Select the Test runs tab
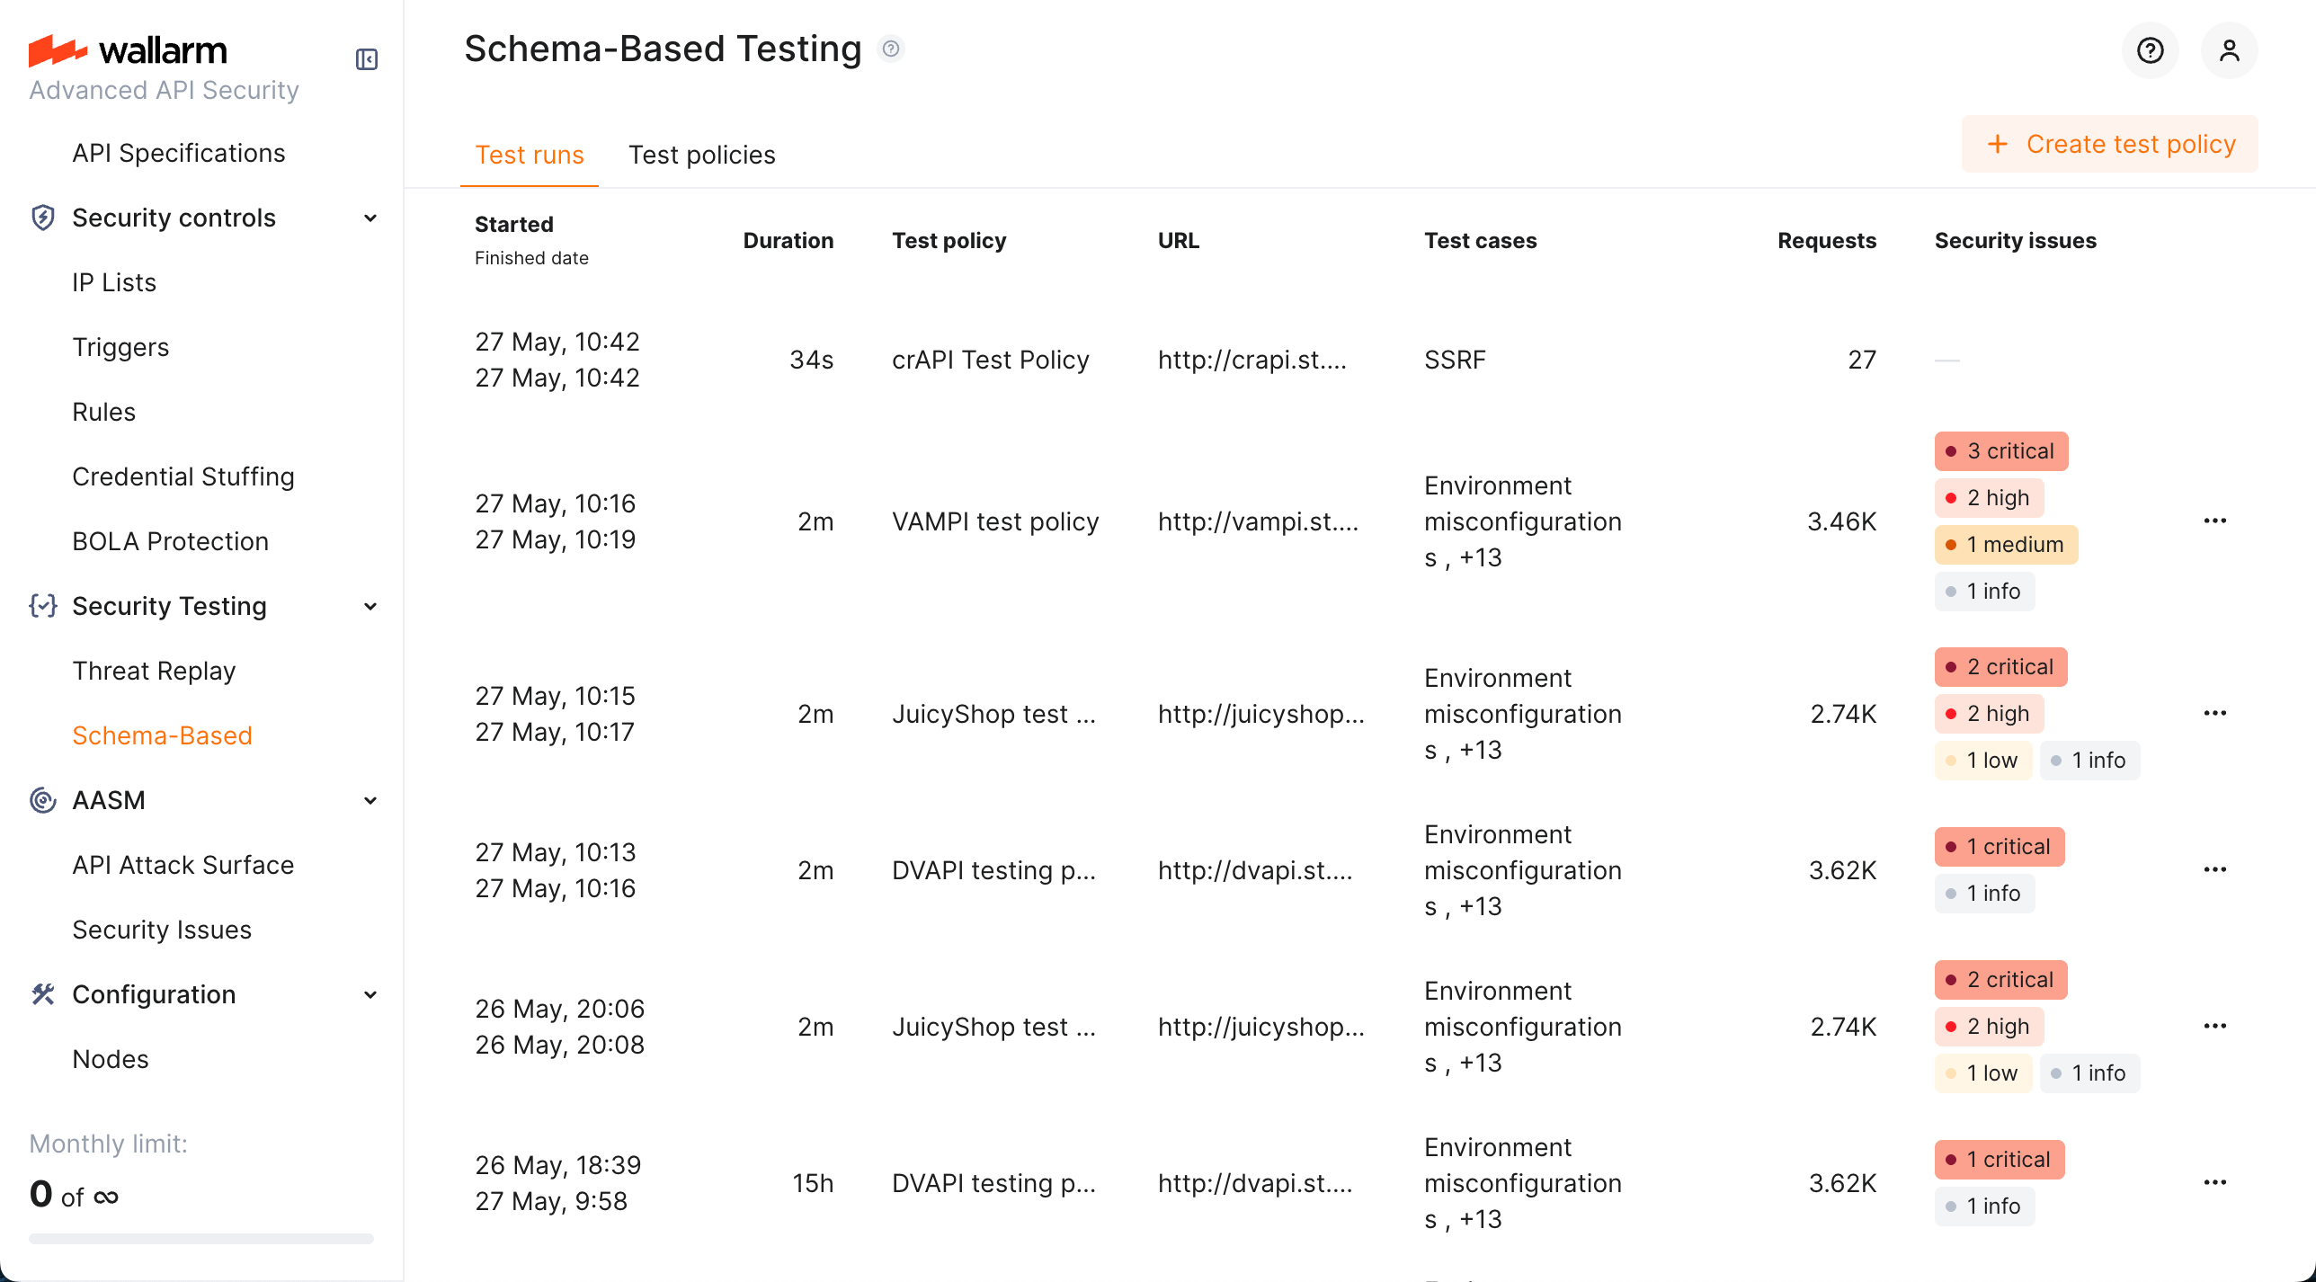Image resolution: width=2316 pixels, height=1282 pixels. (x=530, y=155)
